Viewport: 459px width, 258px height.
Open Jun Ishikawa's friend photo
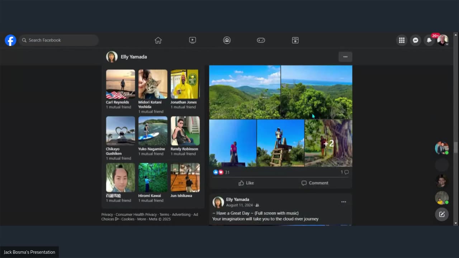pos(185,178)
